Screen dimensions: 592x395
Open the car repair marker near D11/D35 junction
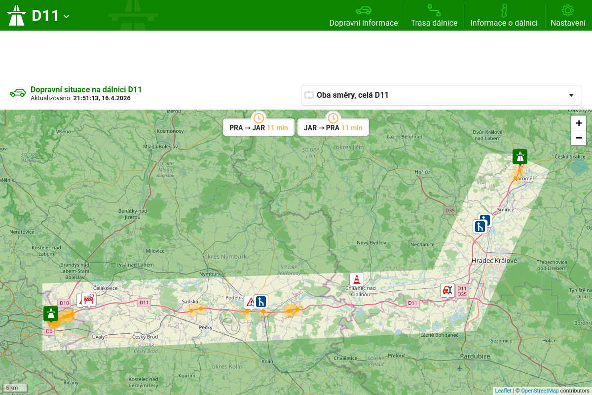click(447, 290)
